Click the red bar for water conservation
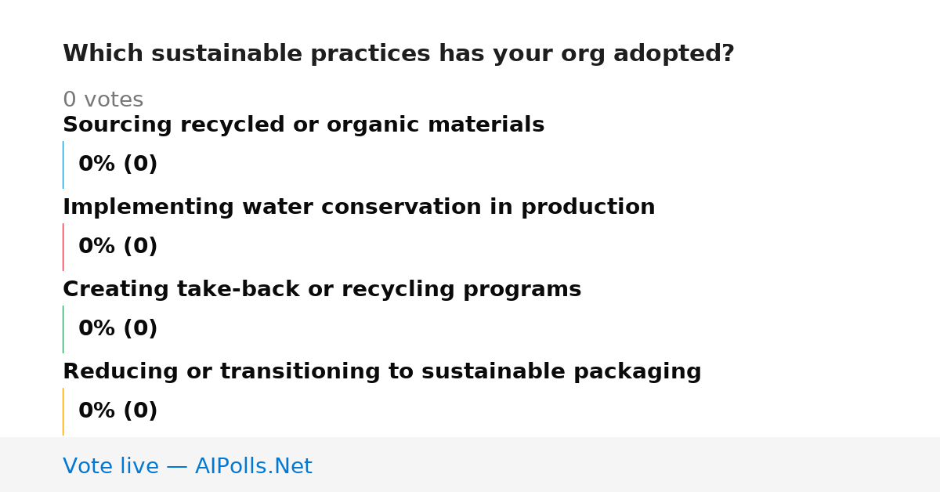The height and width of the screenshot is (492, 940). [x=63, y=247]
